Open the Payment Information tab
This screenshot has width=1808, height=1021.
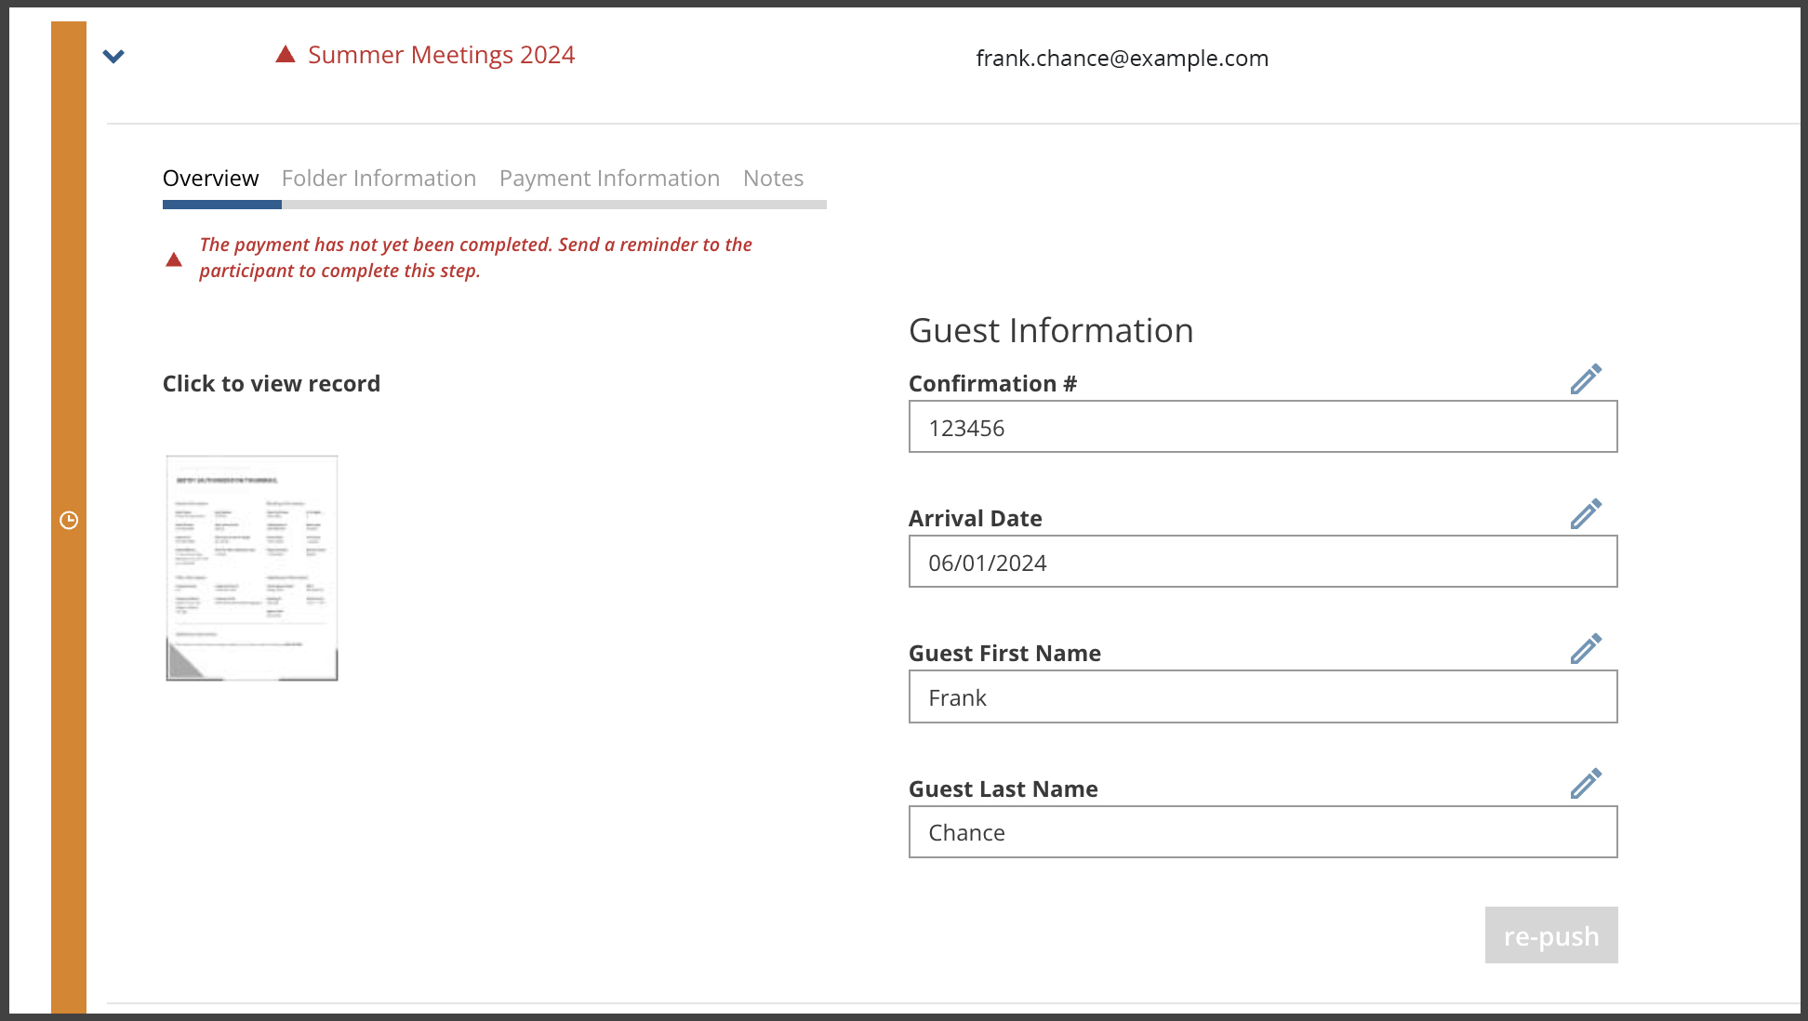point(609,178)
